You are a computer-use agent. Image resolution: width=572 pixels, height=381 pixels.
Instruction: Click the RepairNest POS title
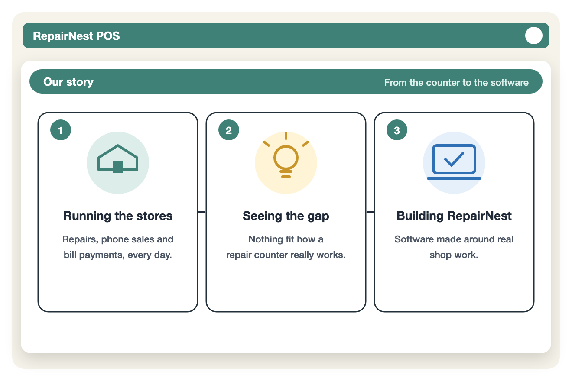[76, 36]
